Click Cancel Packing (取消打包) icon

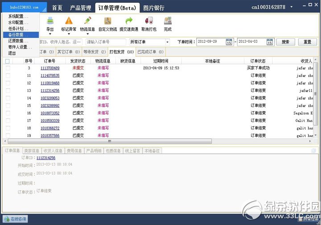(149, 20)
